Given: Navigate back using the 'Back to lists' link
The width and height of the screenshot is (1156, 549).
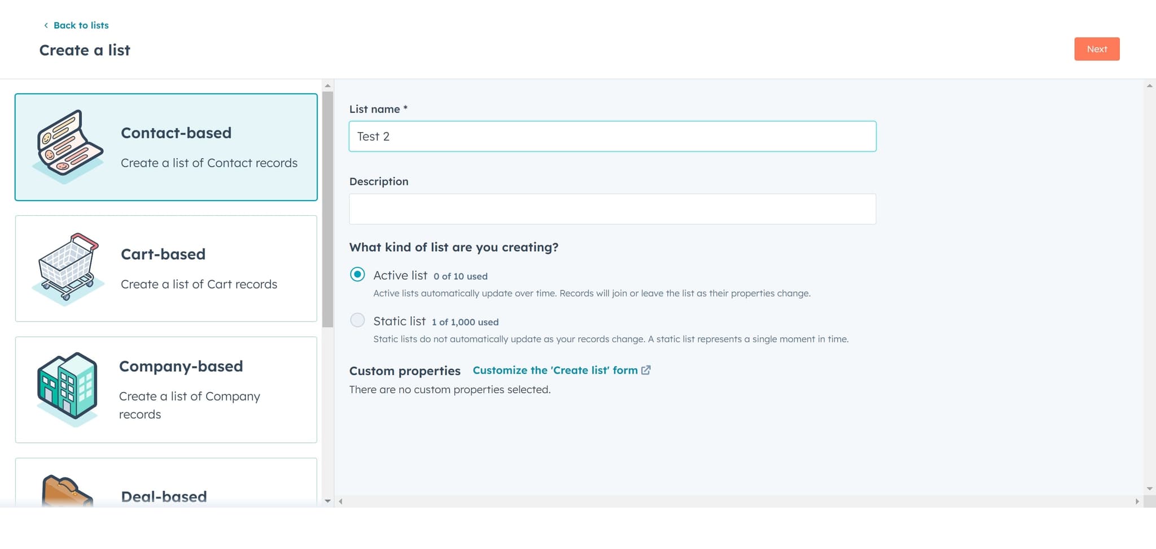Looking at the screenshot, I should (81, 25).
